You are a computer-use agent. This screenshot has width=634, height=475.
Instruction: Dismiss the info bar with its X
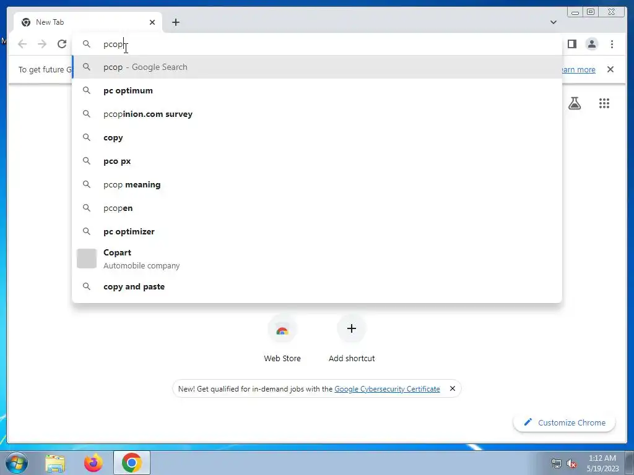pyautogui.click(x=610, y=69)
